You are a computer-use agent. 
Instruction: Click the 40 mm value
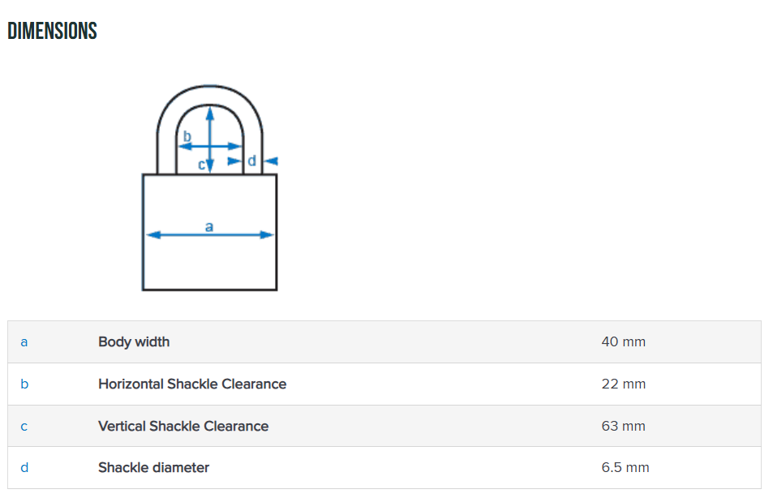click(623, 342)
